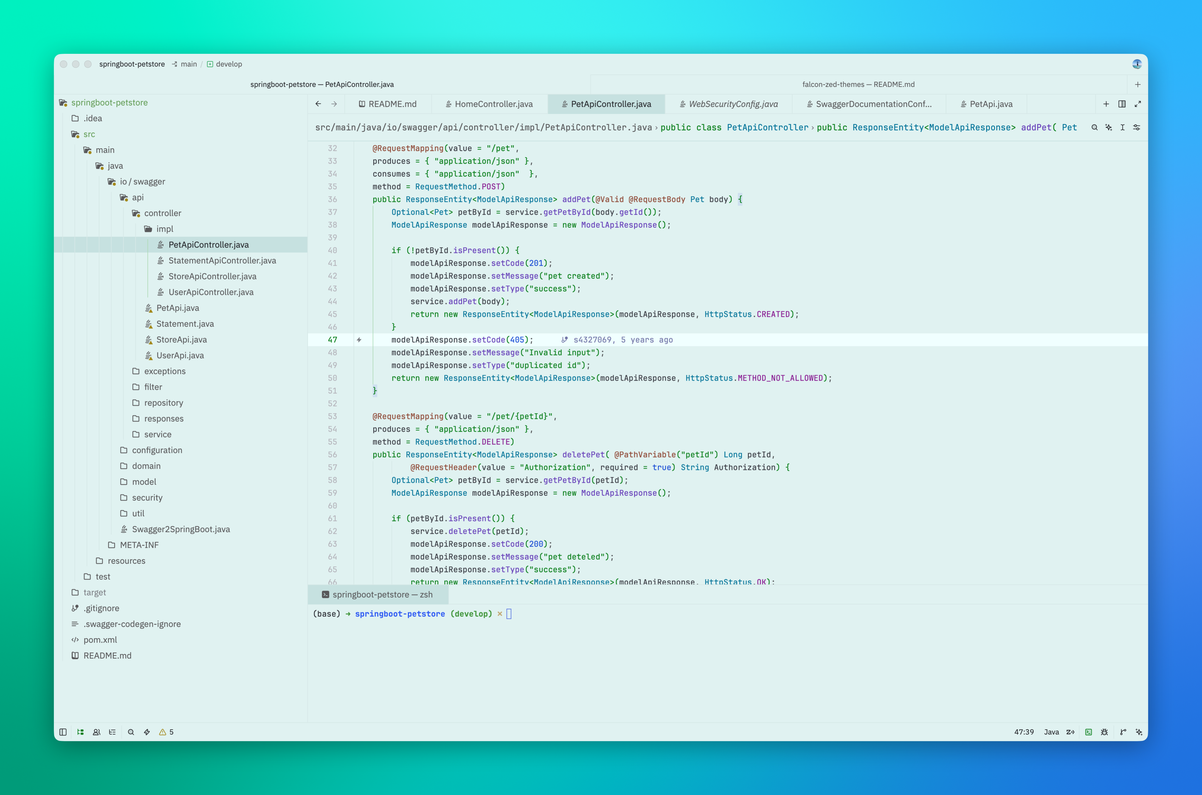
Task: Switch to falcon-zed-themes README.md window tab
Action: point(859,84)
